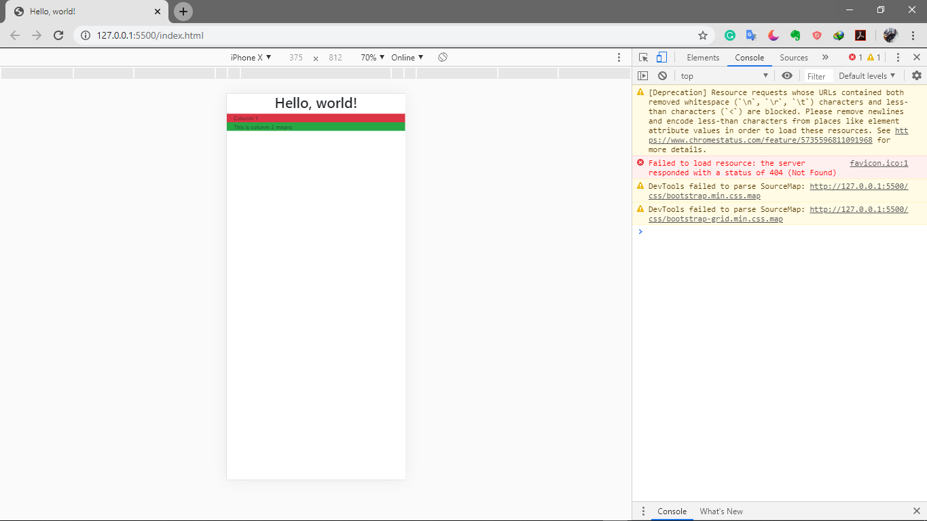The image size is (927, 521).
Task: Open the Chrome profile avatar
Action: pos(890,35)
